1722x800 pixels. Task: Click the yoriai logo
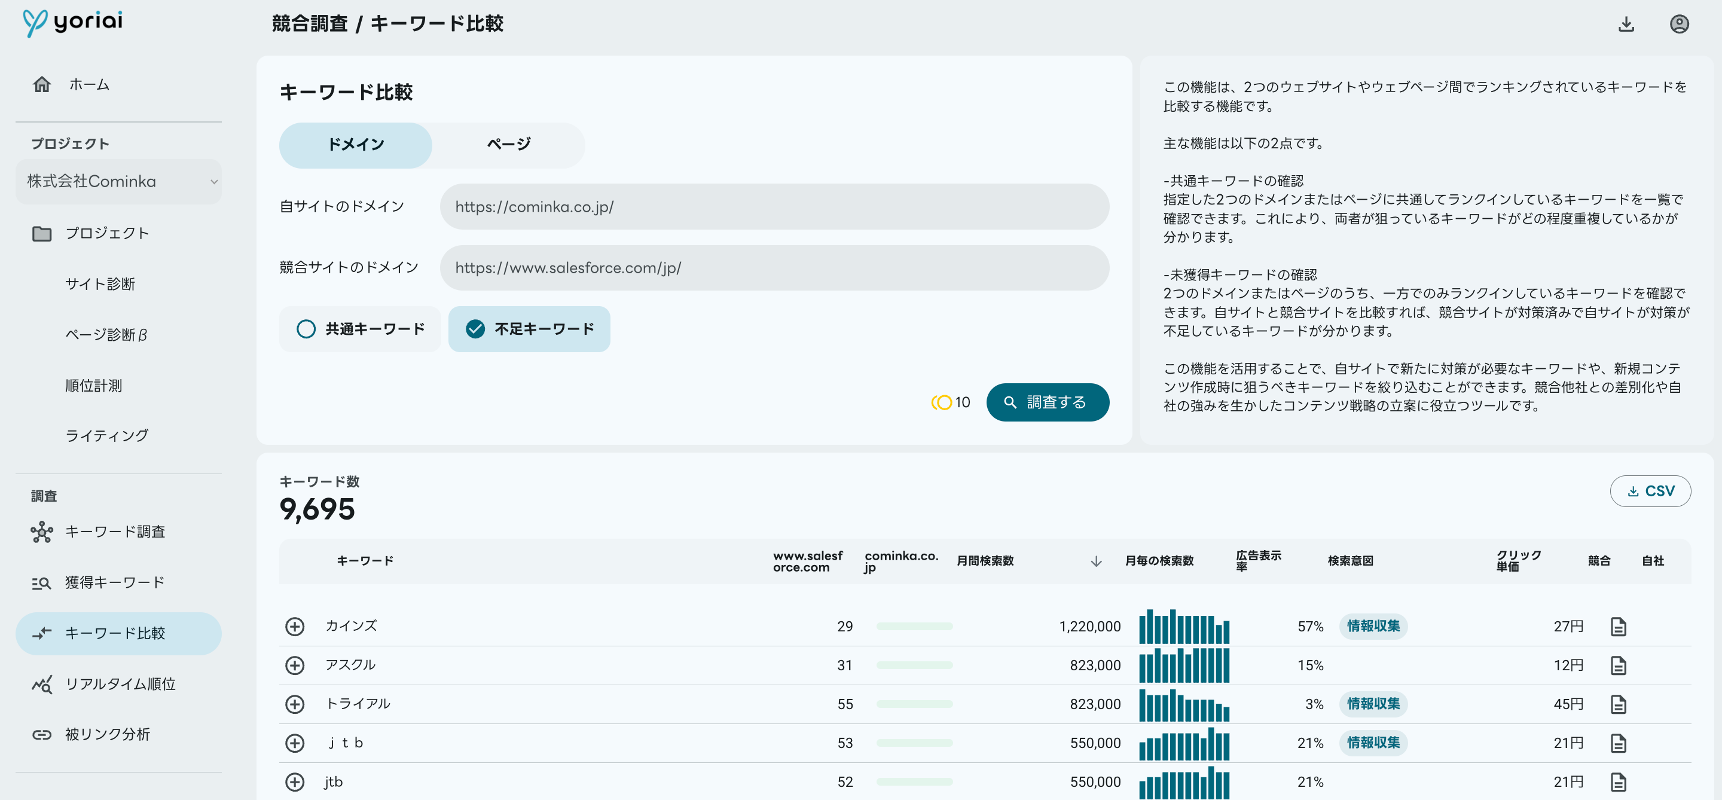tap(73, 22)
